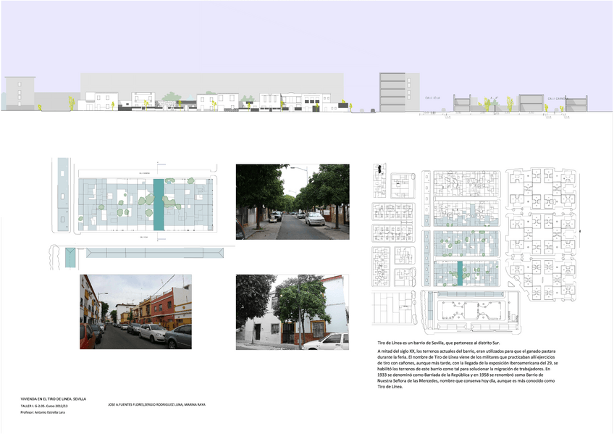This screenshot has height=434, width=614.
Task: Click the tall multi-storey building in elevation
Action: pyautogui.click(x=393, y=91)
